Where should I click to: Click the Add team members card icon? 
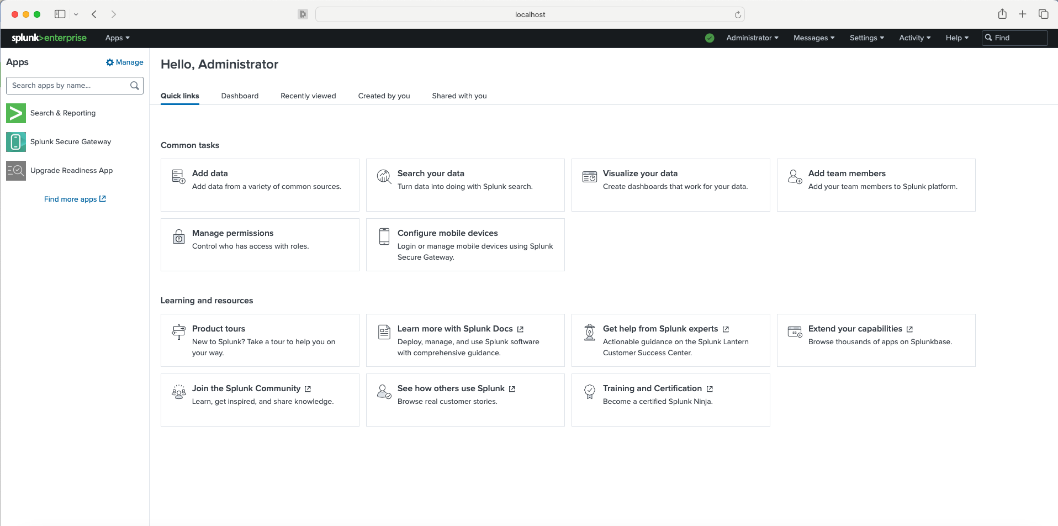795,177
